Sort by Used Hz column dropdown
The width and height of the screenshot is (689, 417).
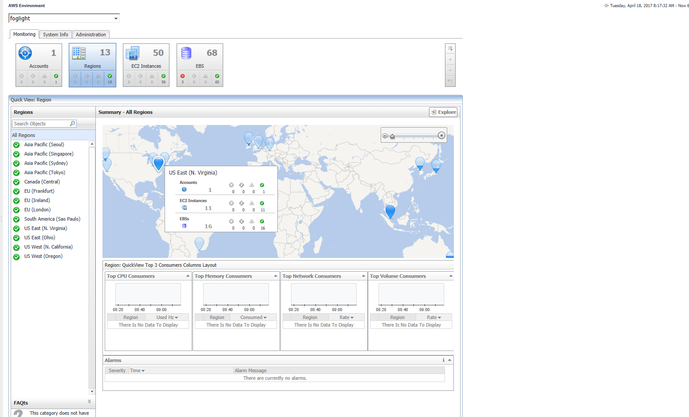[x=167, y=317]
